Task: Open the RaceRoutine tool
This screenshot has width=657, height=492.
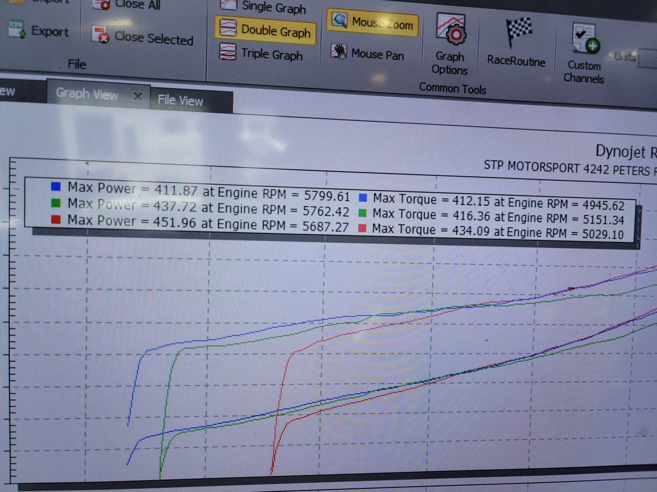Action: (x=516, y=61)
